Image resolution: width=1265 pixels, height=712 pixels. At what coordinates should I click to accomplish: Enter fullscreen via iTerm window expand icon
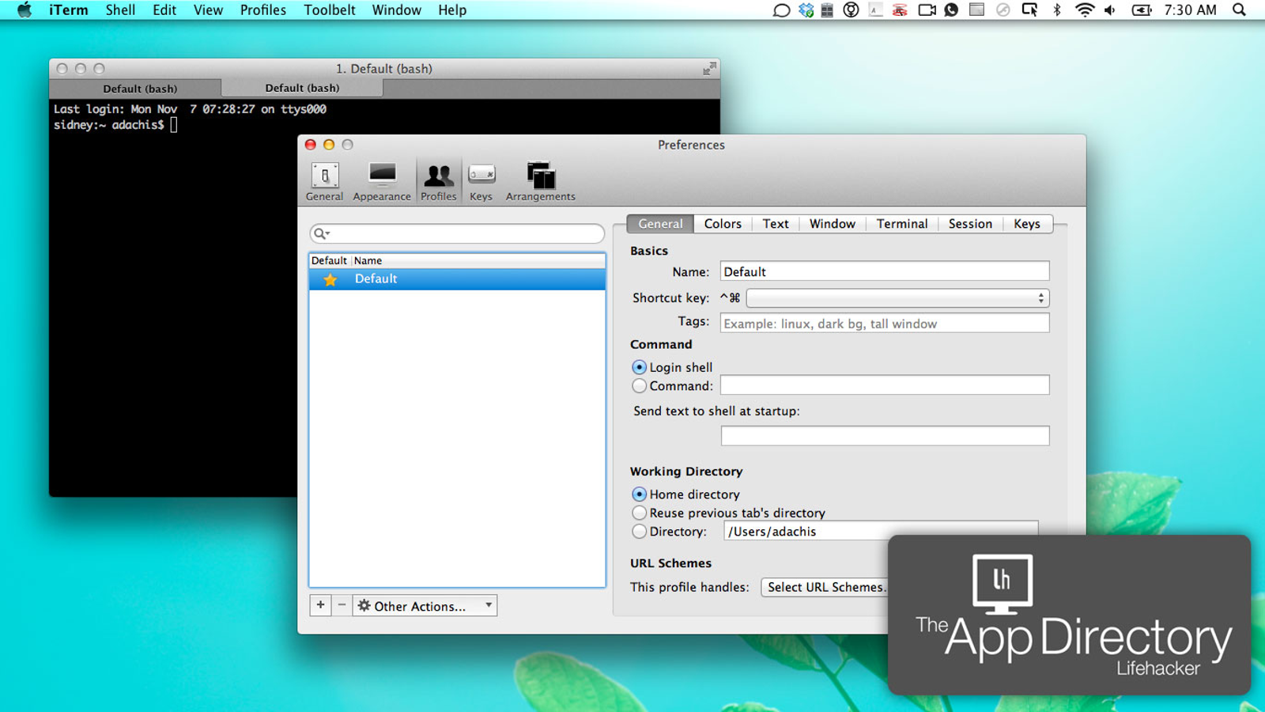pyautogui.click(x=710, y=69)
